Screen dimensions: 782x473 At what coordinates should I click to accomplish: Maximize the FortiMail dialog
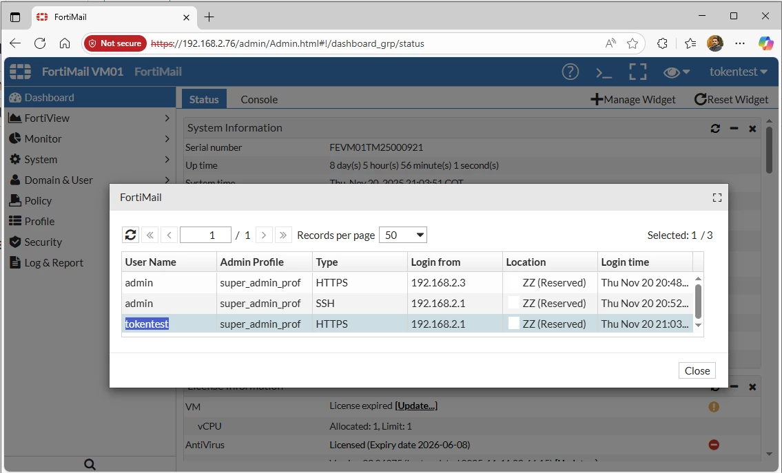[x=717, y=198]
